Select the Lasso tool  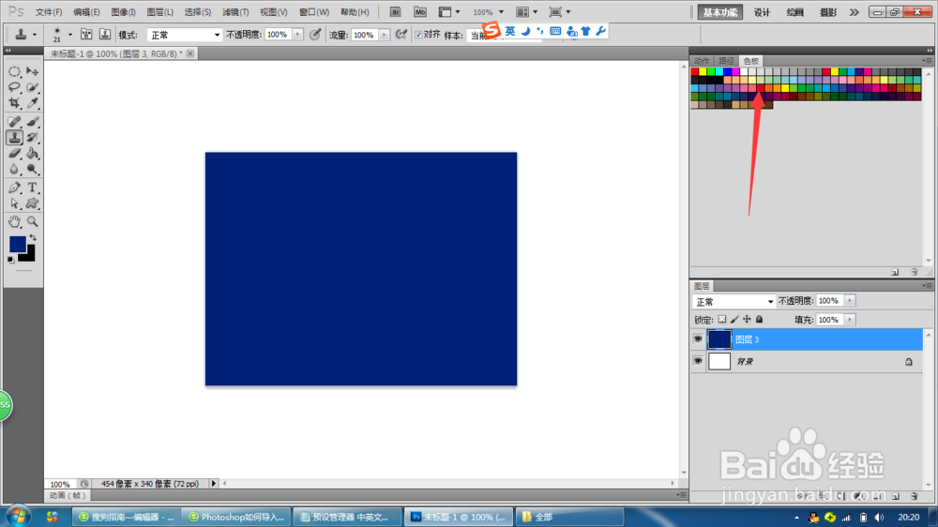coord(14,87)
